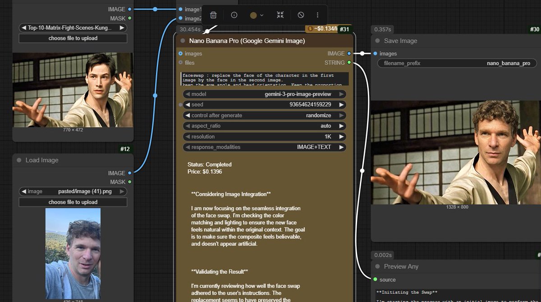Open more options three-dot menu
Image resolution: width=541 pixels, height=302 pixels.
tap(317, 15)
